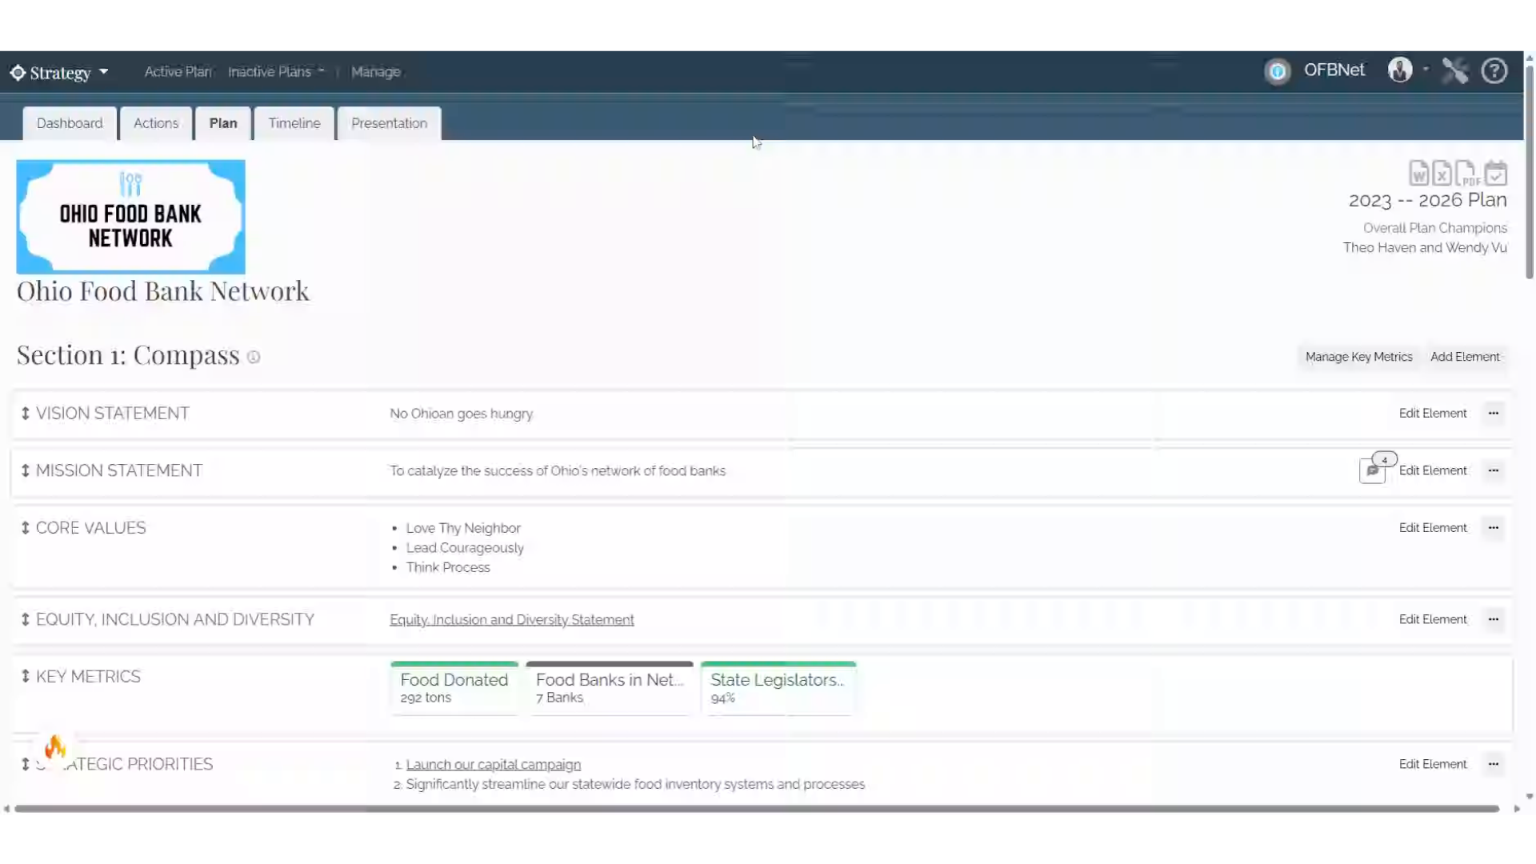Grab the Mission Statement reorder arrow handle
This screenshot has width=1536, height=864.
click(x=26, y=470)
